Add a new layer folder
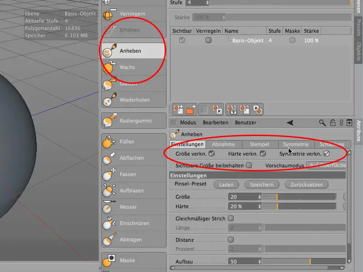This screenshot has height=272, width=363. (x=191, y=109)
